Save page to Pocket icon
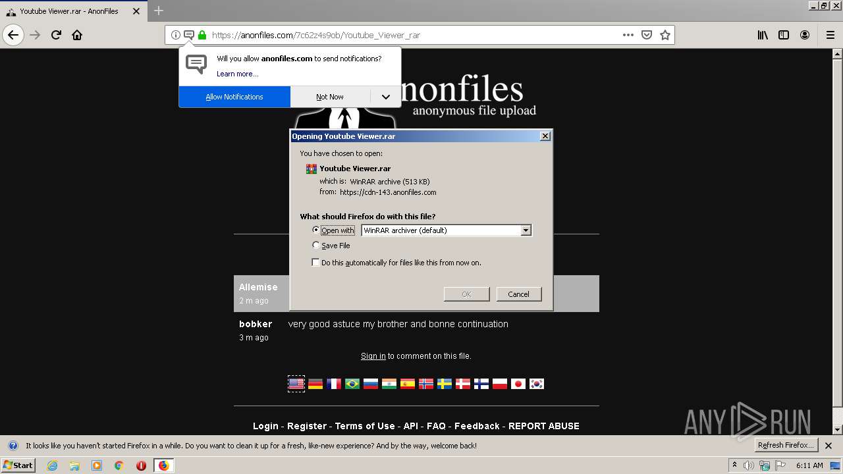 pos(647,35)
